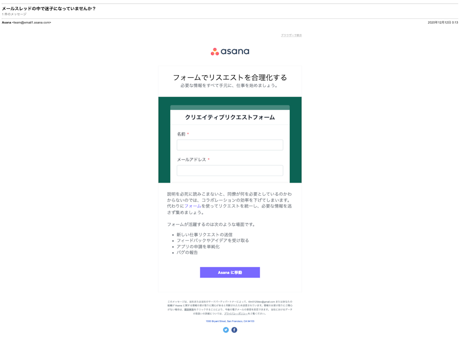Image resolution: width=460 pixels, height=360 pixels.
Task: Click the subject メールスレッドの中で迷子になっていませんか？
Action: coord(49,9)
